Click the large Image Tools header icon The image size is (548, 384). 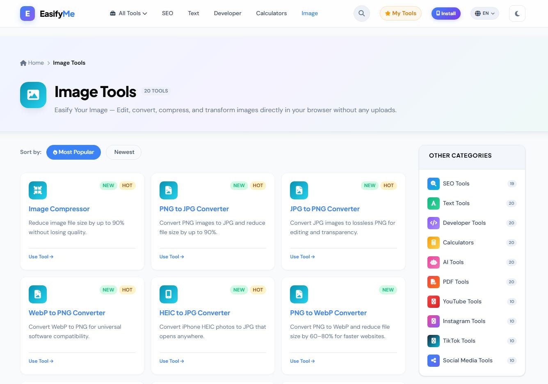pos(33,95)
